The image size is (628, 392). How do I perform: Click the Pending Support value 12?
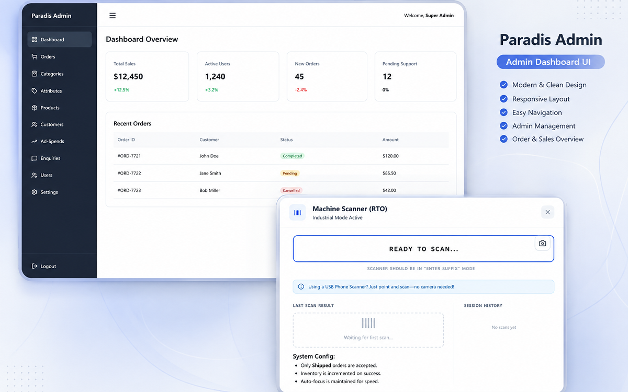(x=387, y=77)
